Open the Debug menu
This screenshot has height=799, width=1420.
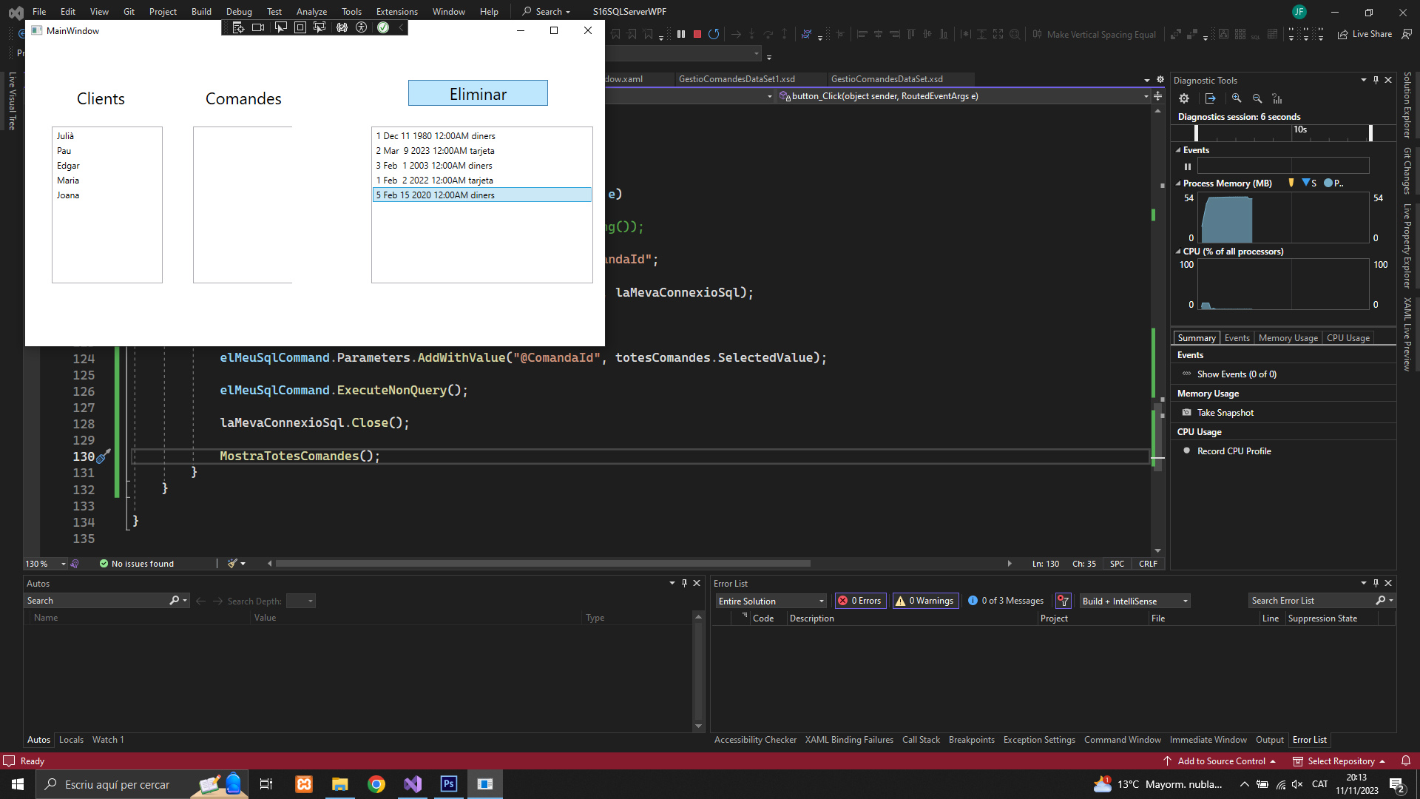click(x=238, y=11)
